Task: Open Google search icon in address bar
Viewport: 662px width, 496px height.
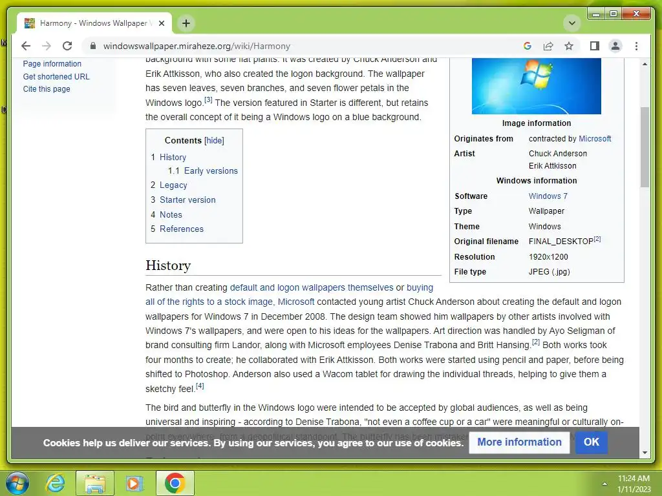Action: pos(528,46)
